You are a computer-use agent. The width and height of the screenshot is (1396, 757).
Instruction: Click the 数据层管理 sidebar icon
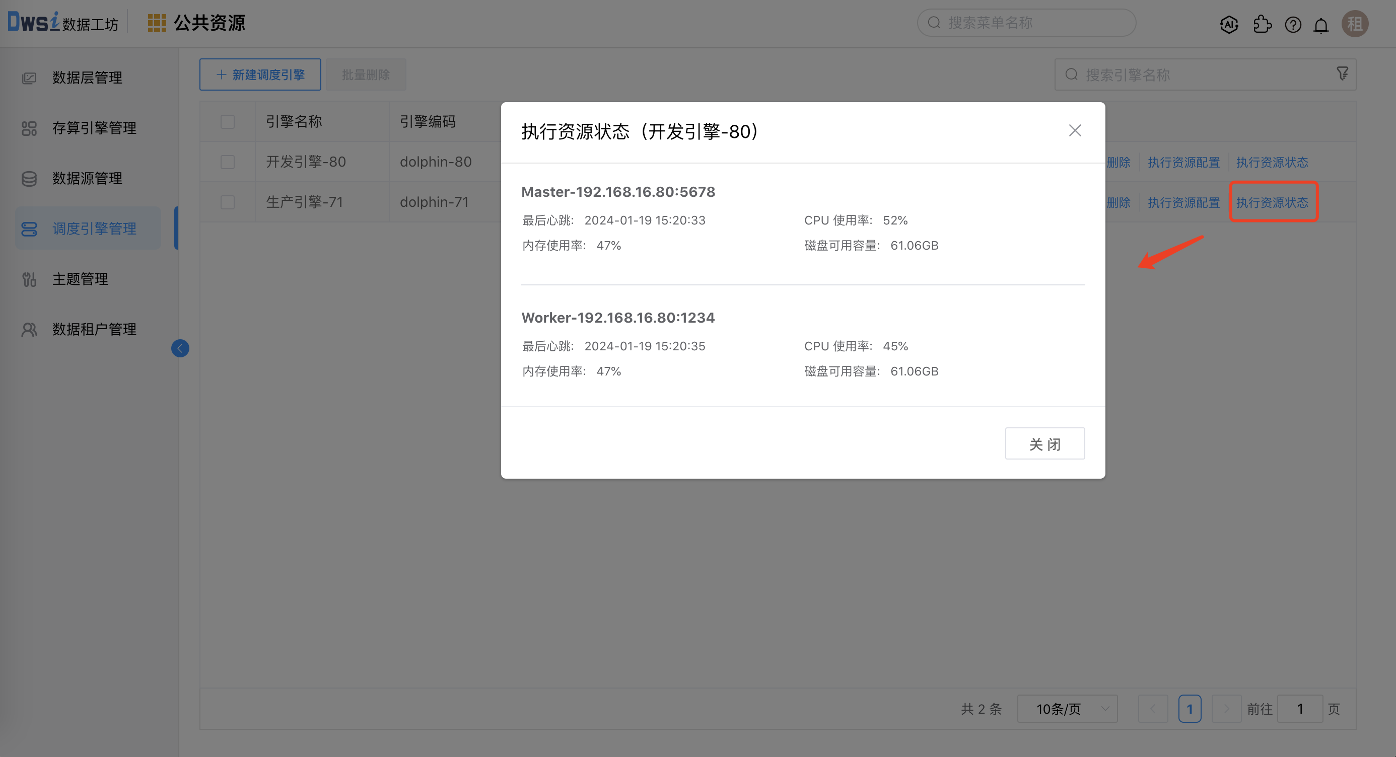click(x=29, y=78)
